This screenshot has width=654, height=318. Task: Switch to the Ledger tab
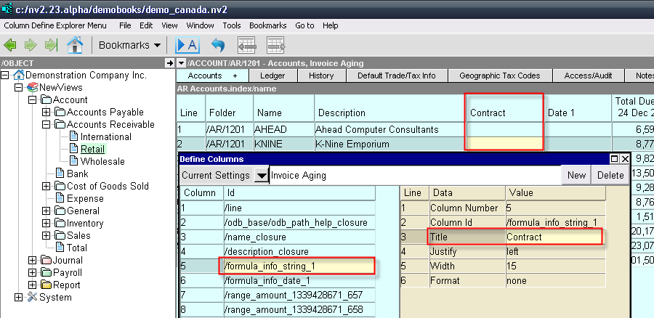272,76
